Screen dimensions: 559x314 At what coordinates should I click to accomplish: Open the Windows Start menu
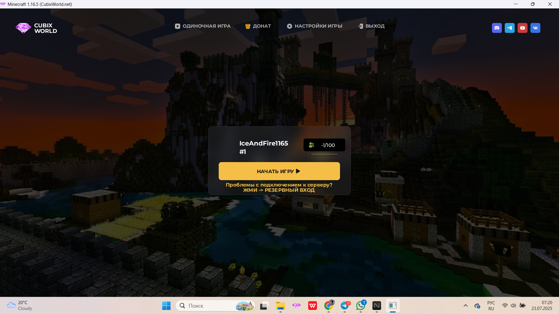click(166, 306)
